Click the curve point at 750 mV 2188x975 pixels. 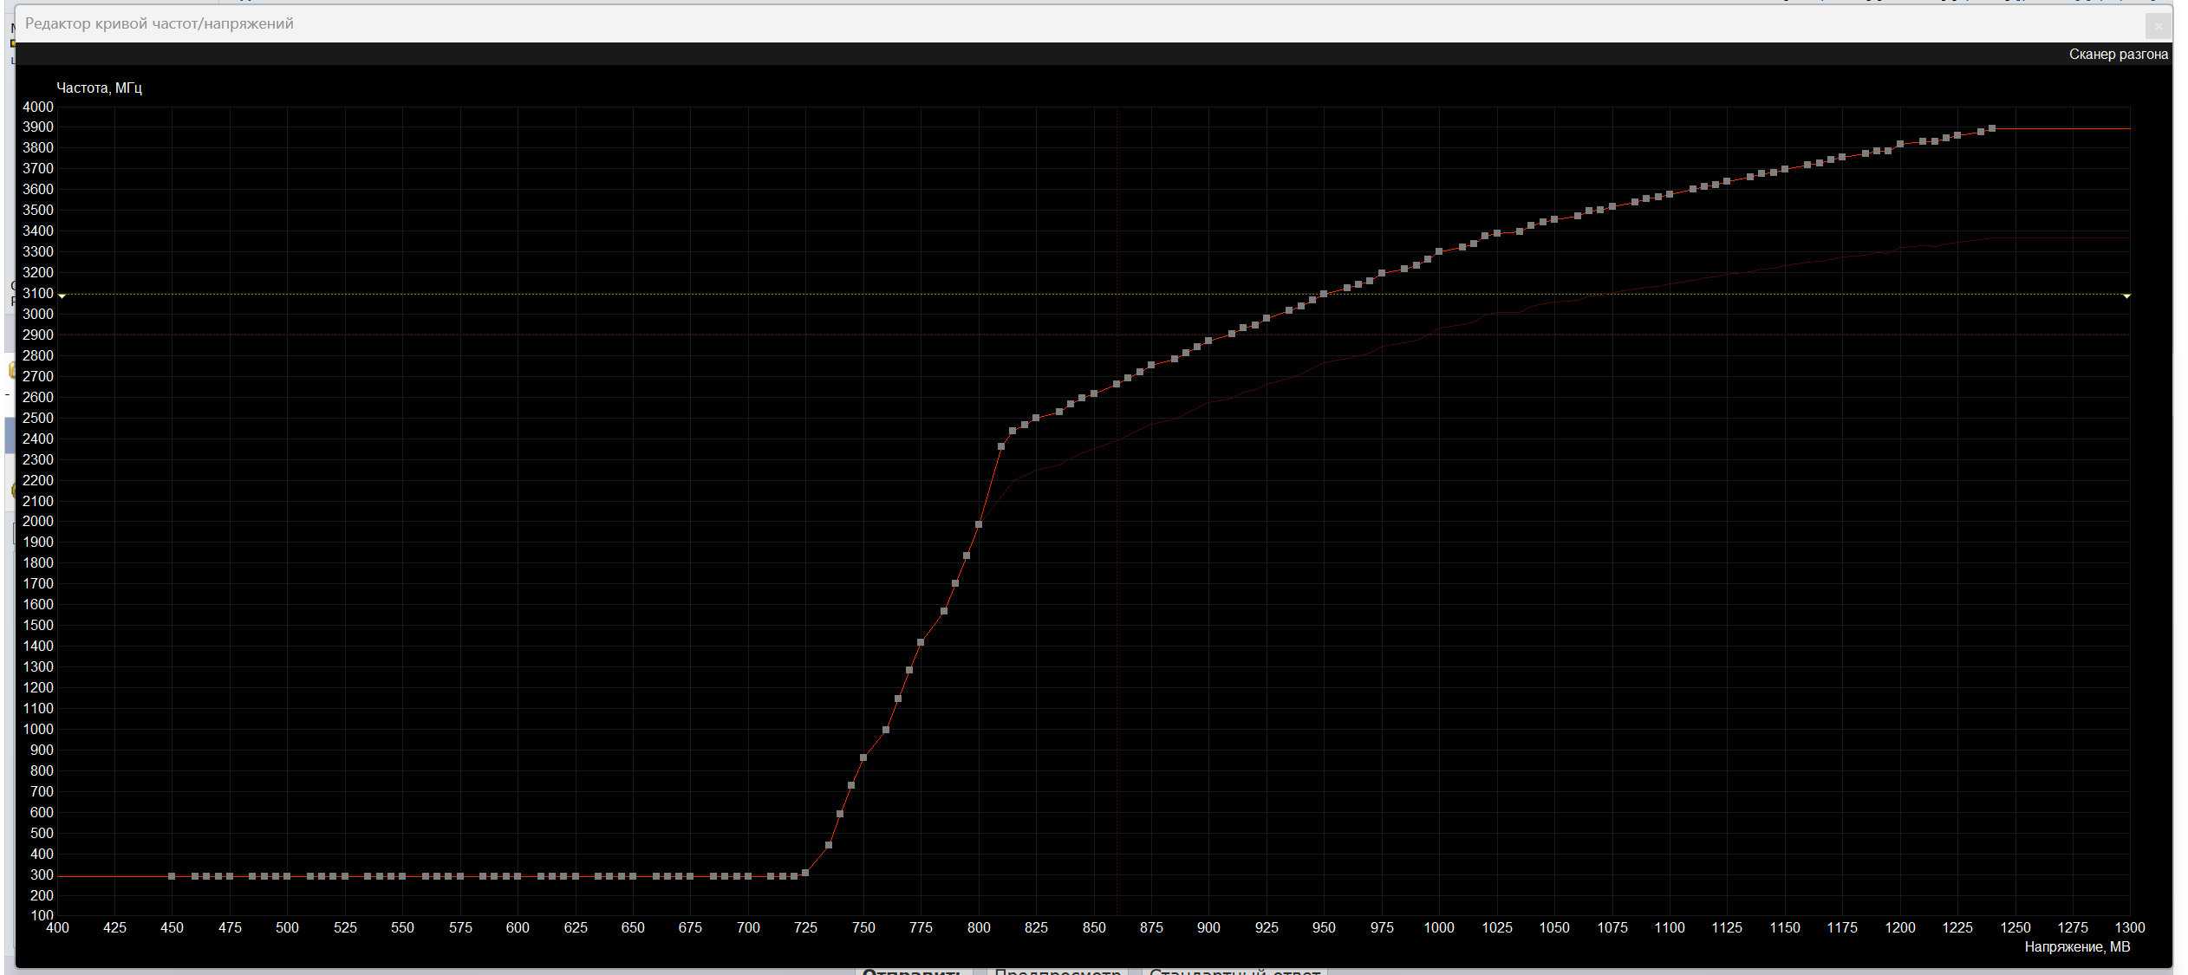click(x=863, y=757)
